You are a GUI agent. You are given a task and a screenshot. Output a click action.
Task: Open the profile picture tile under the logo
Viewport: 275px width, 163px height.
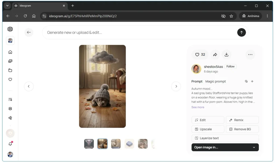pyautogui.click(x=10, y=41)
